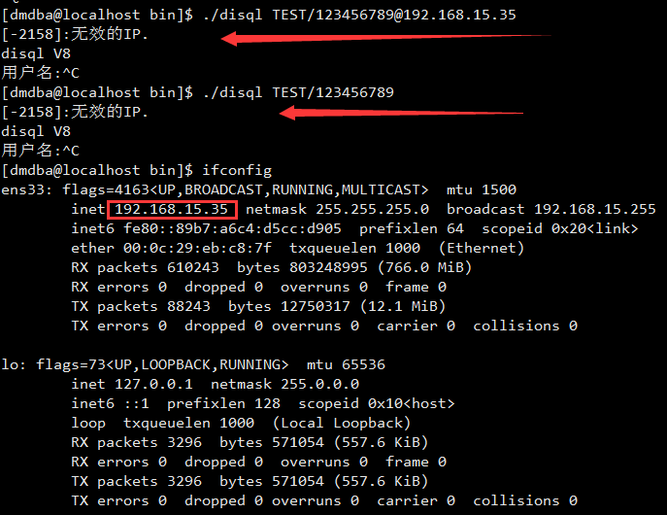Click the RX packets count 610243
This screenshot has height=515, width=667.
pos(193,268)
